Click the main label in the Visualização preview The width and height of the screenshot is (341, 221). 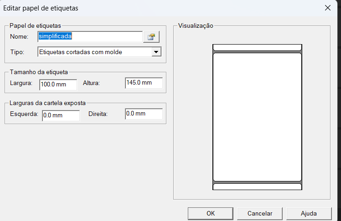tap(257, 117)
